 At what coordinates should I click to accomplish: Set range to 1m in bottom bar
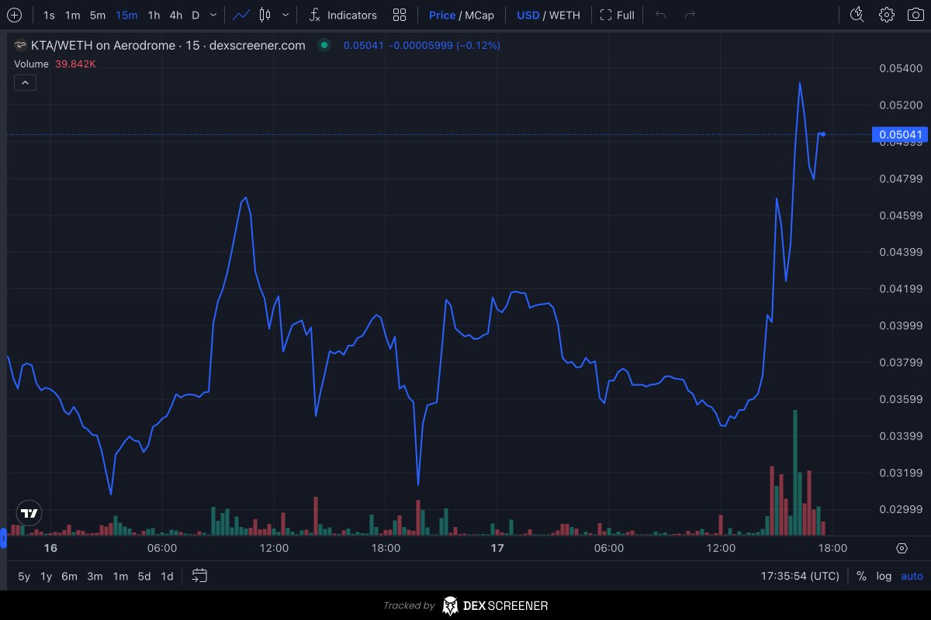120,576
